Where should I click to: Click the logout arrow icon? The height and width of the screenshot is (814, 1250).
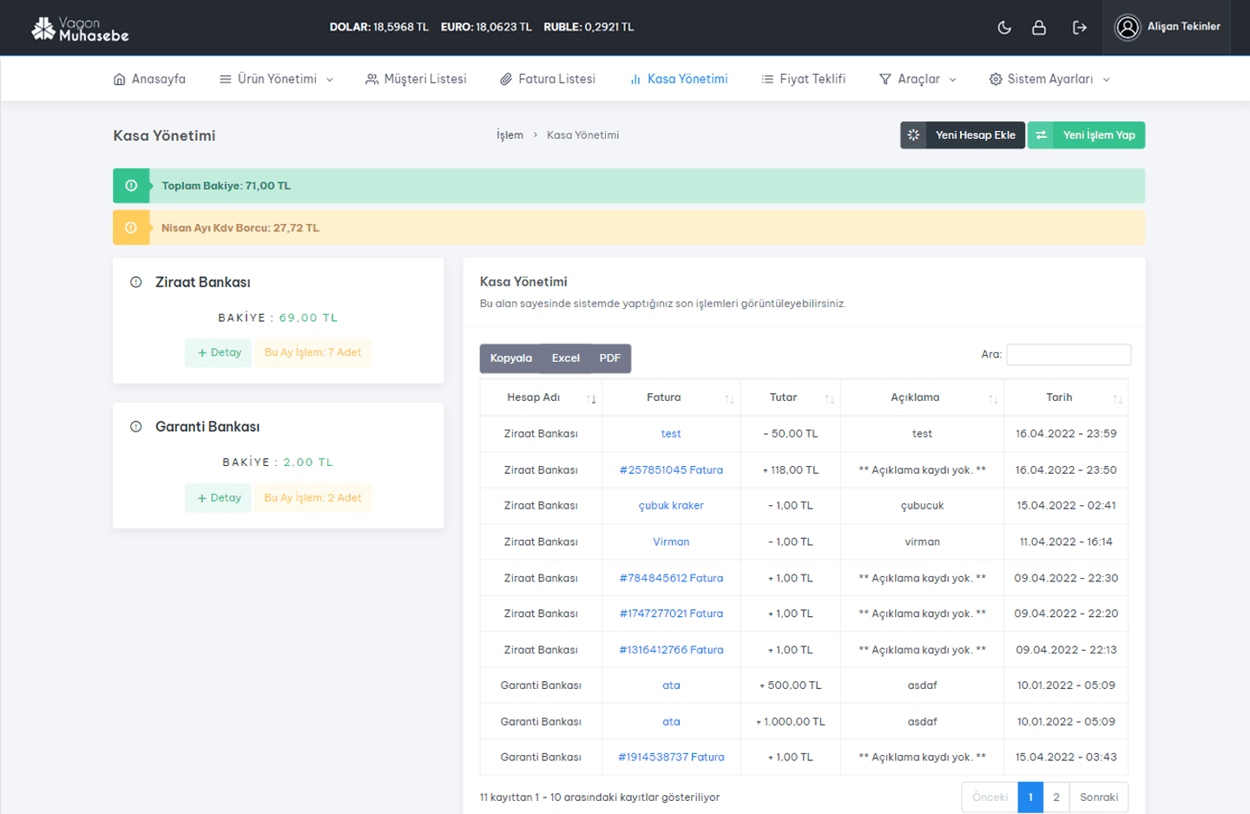tap(1079, 28)
